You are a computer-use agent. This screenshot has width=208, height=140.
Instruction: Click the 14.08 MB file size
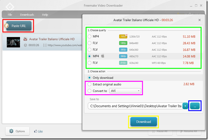point(189,56)
